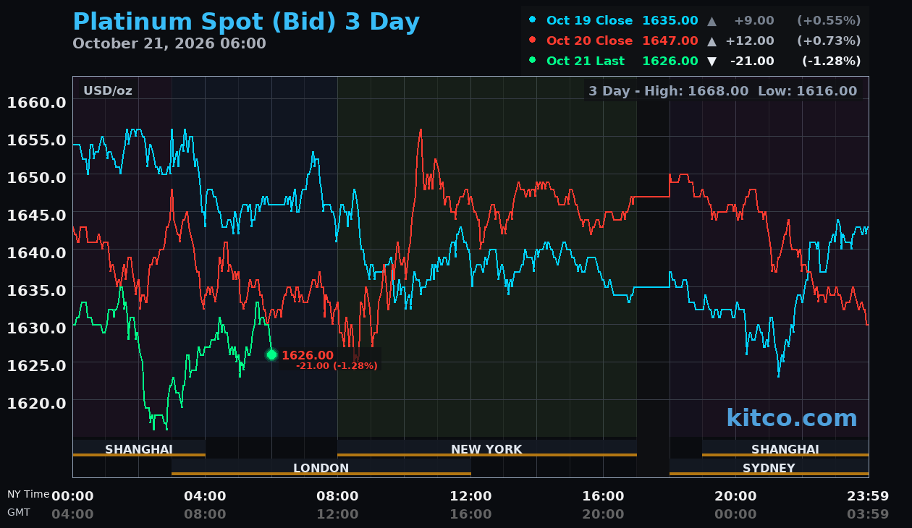Click the 3 Day High 1668.00 label
Screen dimensions: 912x528
click(668, 91)
